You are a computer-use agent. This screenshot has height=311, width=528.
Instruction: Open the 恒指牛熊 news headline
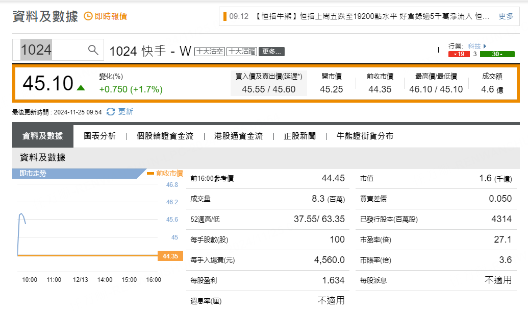coord(372,16)
